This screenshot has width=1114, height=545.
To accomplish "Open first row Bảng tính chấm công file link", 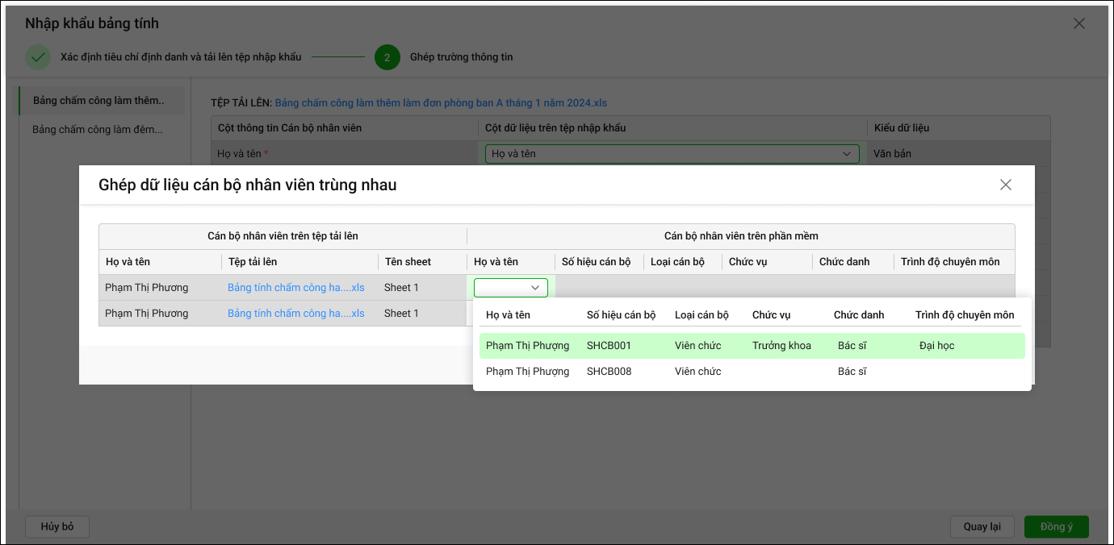I will point(295,288).
